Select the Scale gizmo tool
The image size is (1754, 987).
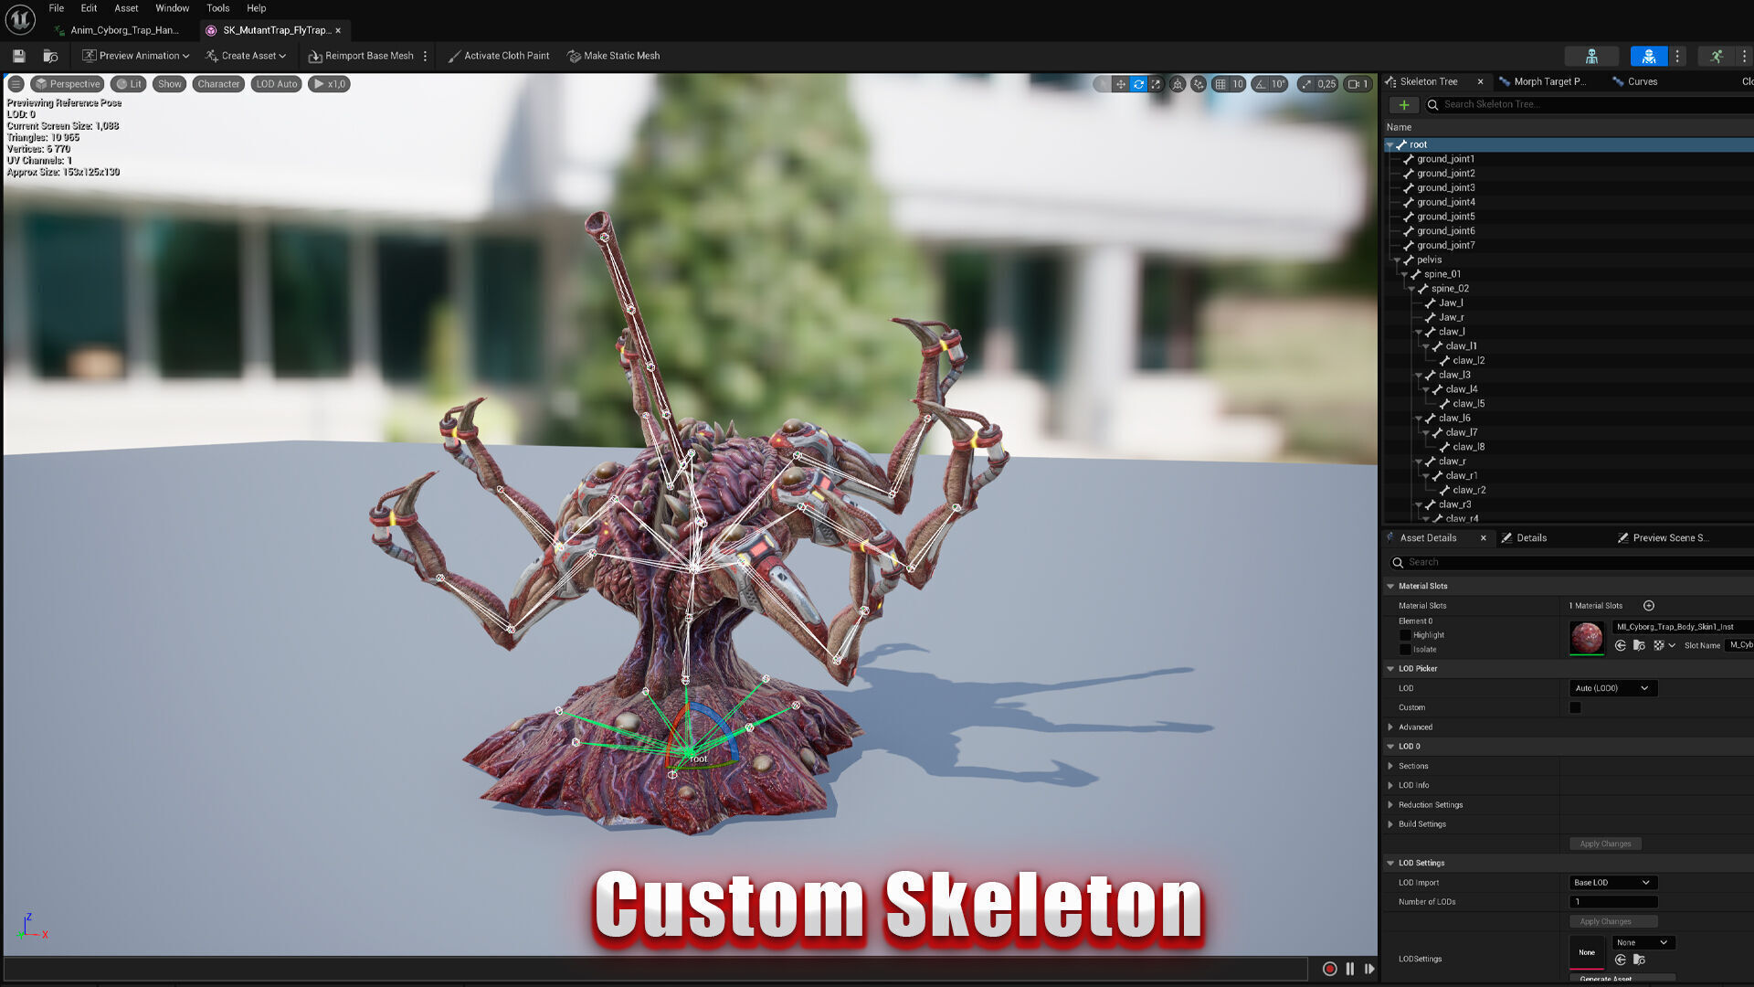pyautogui.click(x=1156, y=84)
